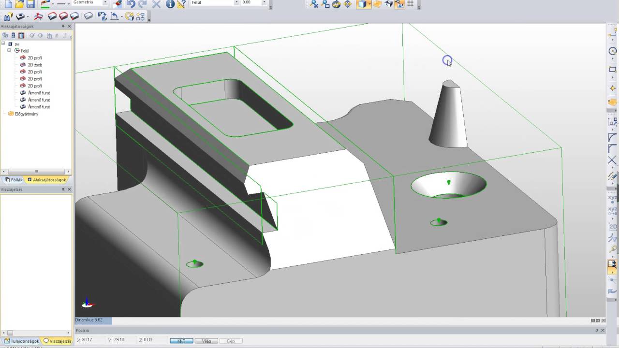This screenshot has height=348, width=619.
Task: Click the disabled Gépi button
Action: point(231,341)
